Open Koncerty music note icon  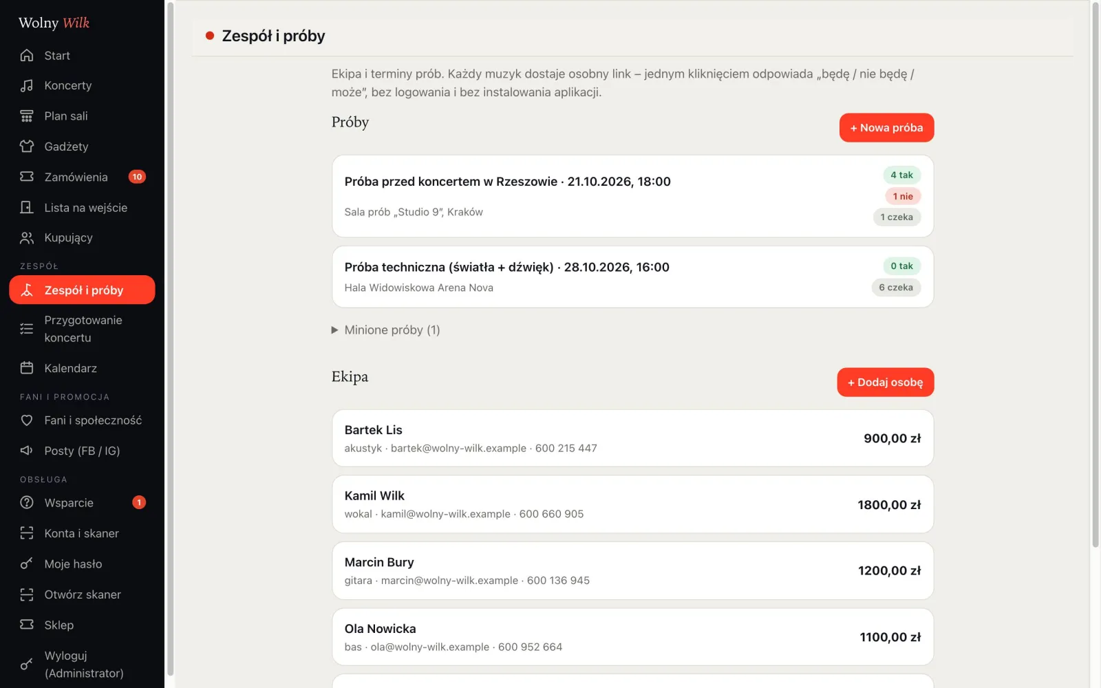(x=27, y=85)
